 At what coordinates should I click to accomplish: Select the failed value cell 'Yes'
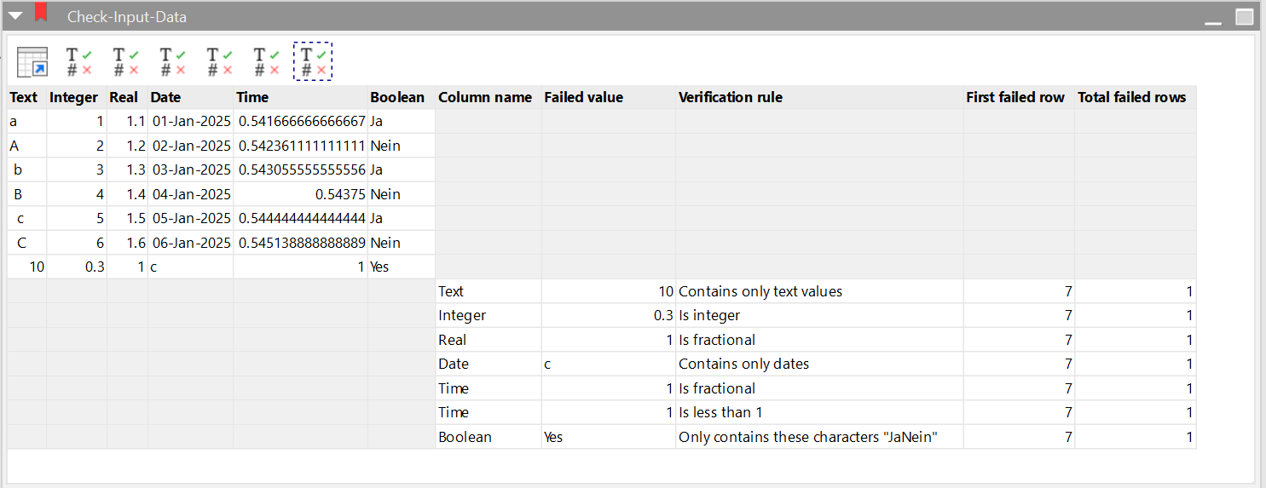[609, 437]
